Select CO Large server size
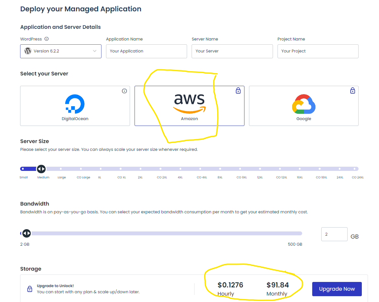The height and width of the screenshot is (302, 379). point(81,169)
